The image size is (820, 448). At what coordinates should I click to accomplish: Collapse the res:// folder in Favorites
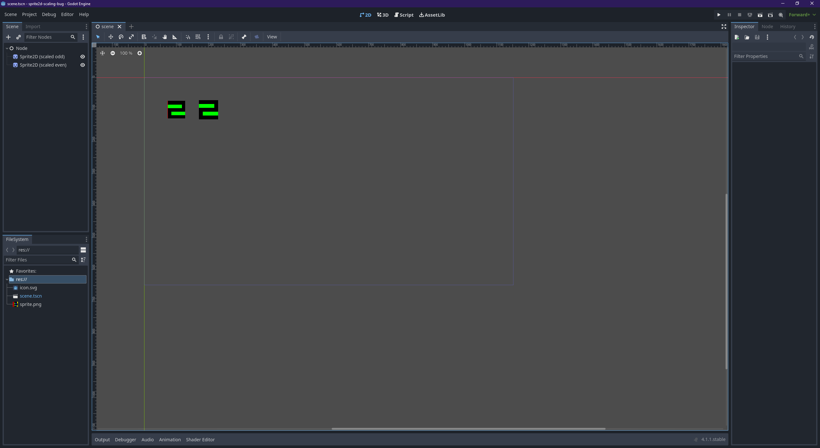pos(6,279)
